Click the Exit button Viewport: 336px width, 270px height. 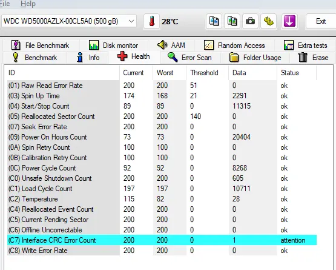click(321, 21)
